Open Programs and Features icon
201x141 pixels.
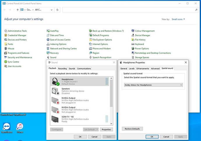[x=6, y=53]
